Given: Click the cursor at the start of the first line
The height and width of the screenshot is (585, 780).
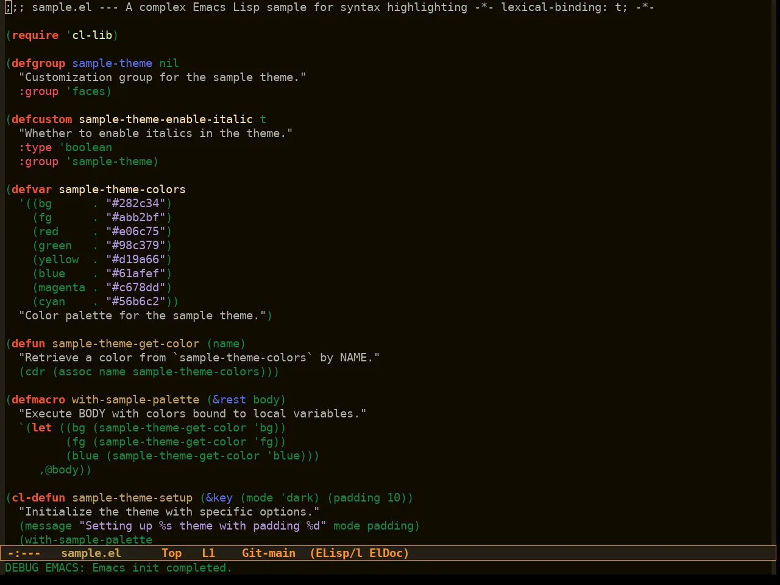Looking at the screenshot, I should click(x=8, y=7).
